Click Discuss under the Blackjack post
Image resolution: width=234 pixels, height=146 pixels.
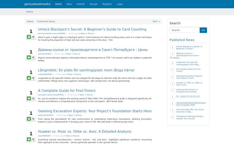pos(91,33)
